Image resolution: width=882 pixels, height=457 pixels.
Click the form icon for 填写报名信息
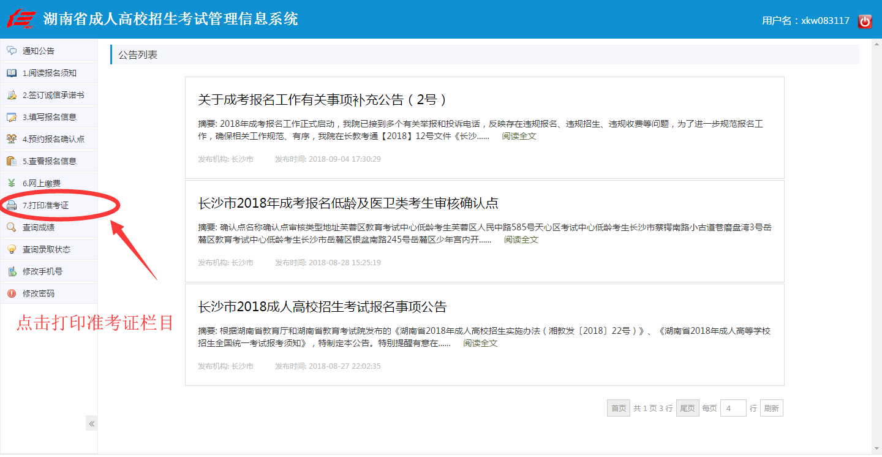click(12, 117)
